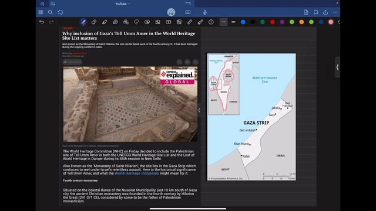Open search in the document

(x=50, y=12)
